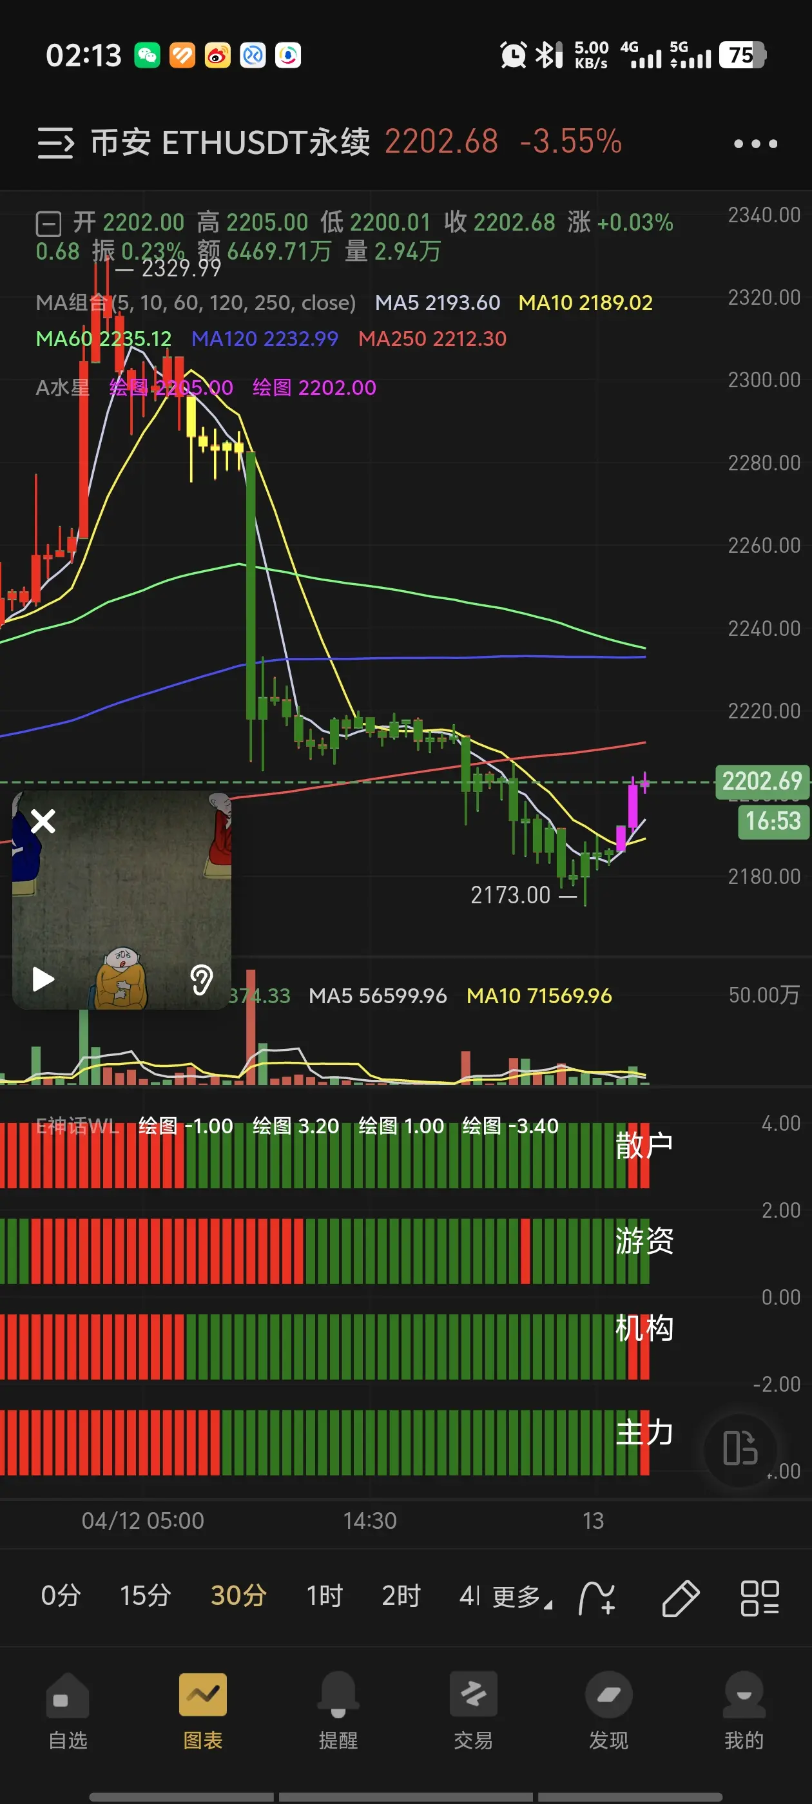This screenshot has width=812, height=1804.
Task: Tap the 散户 row label
Action: pos(644,1146)
